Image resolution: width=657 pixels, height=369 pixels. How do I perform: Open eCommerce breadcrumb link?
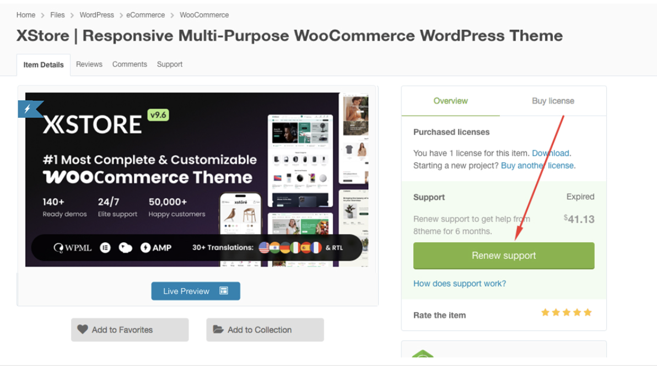146,15
